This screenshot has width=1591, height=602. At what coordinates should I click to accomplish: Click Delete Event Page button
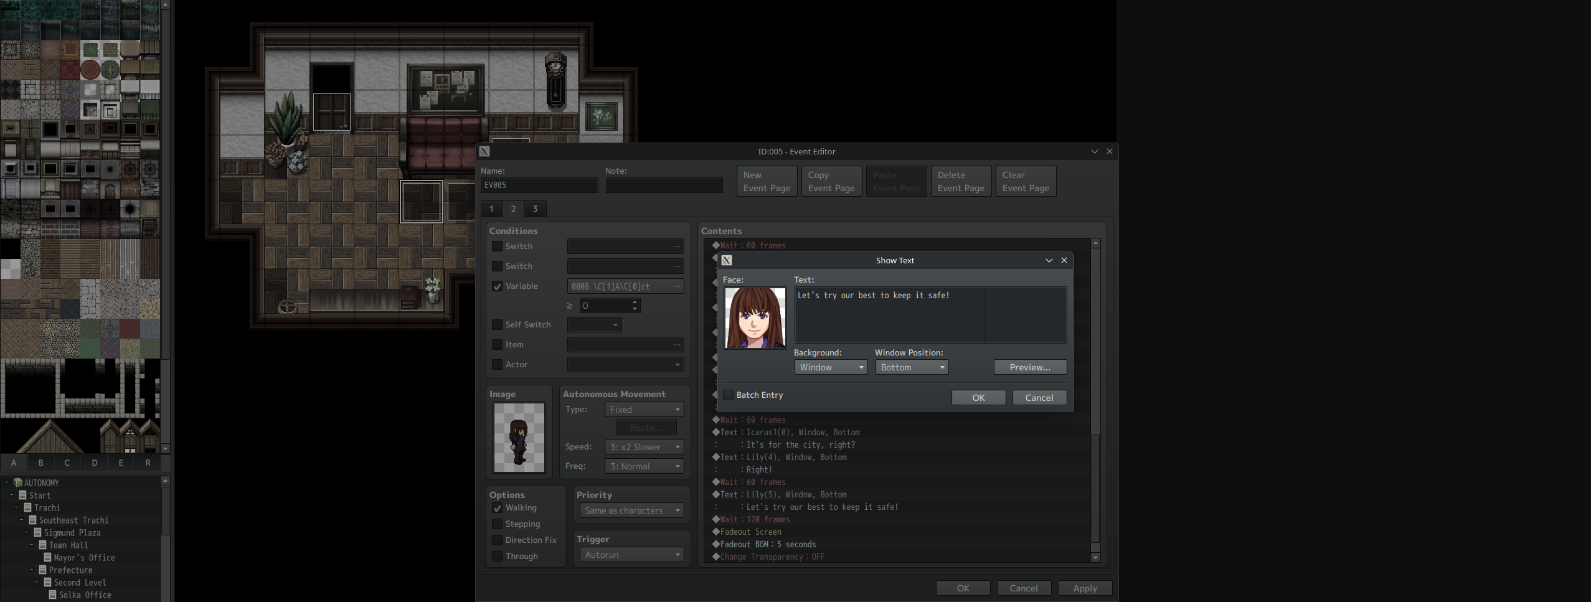tap(961, 181)
